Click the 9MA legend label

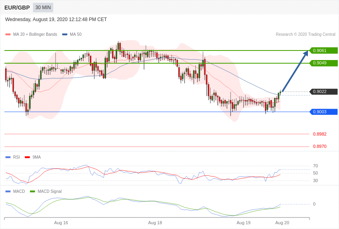pyautogui.click(x=37, y=157)
